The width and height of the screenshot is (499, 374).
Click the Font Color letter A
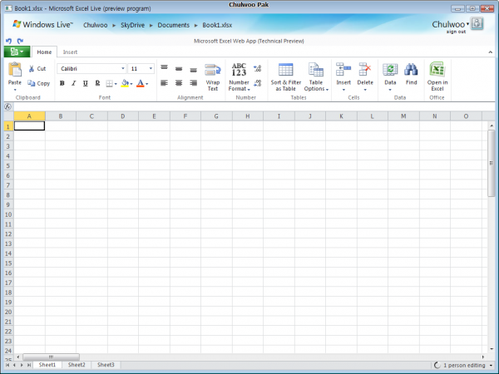point(140,83)
